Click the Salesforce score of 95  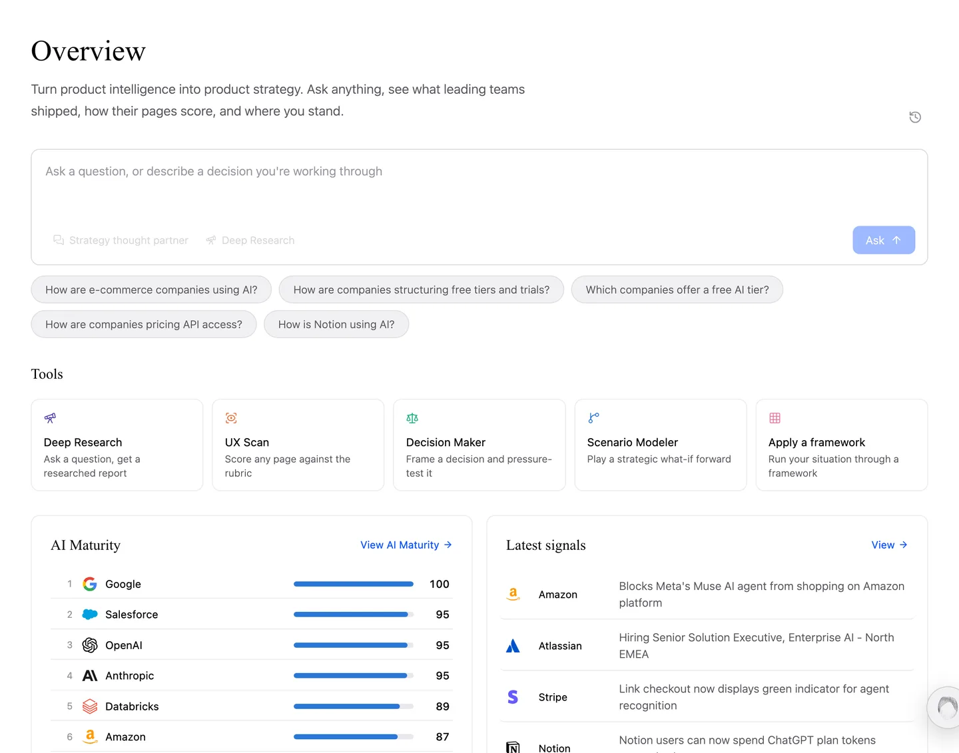click(x=442, y=615)
